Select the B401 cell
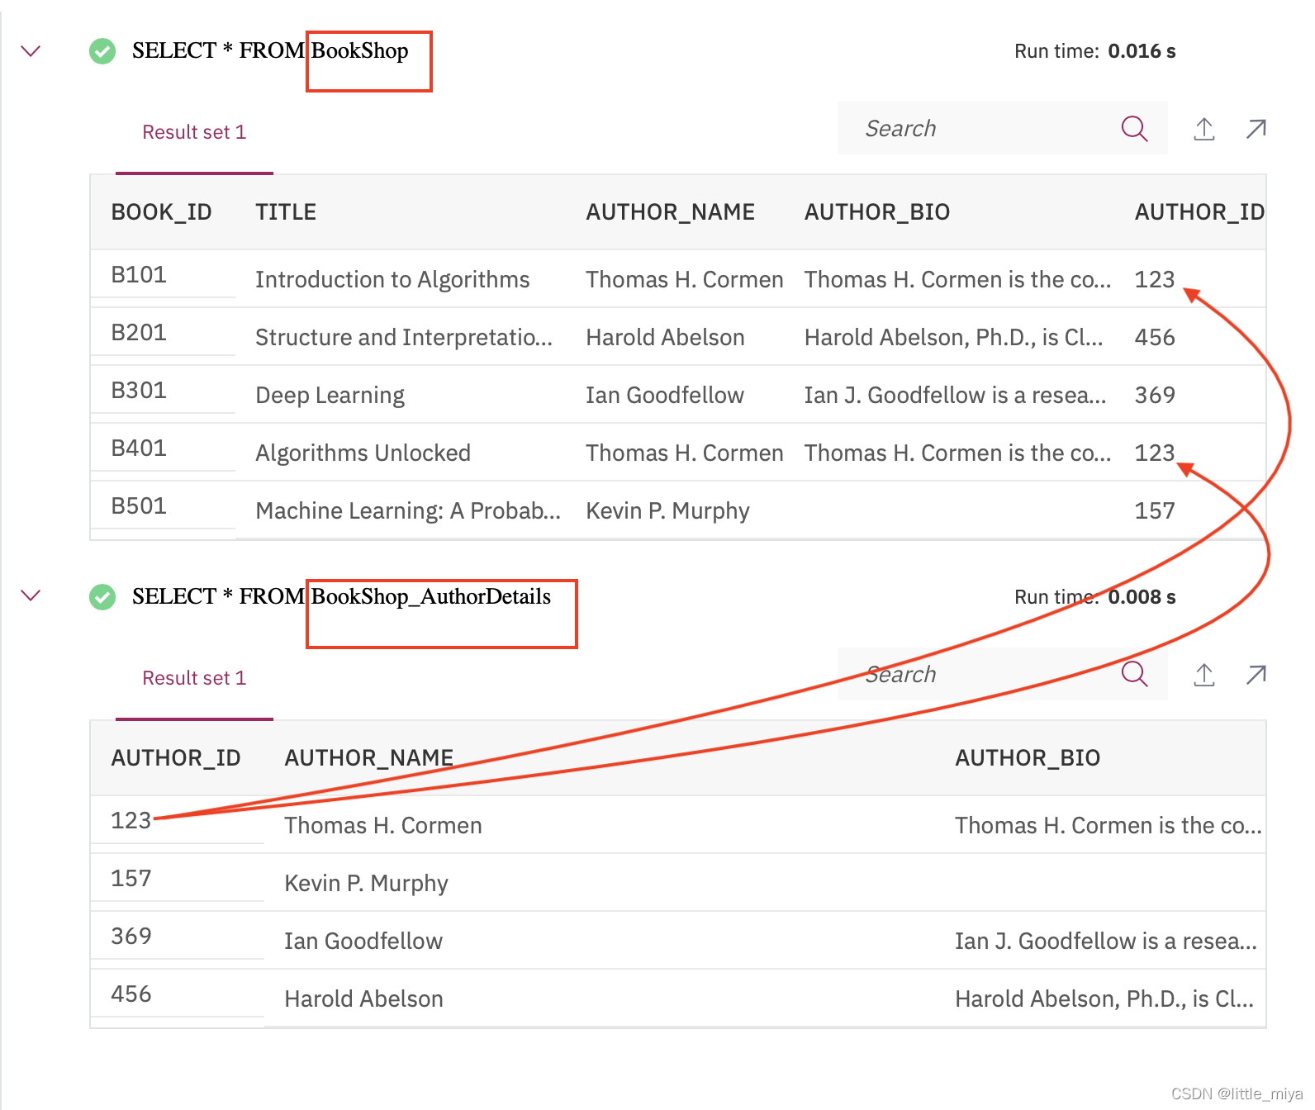 tap(139, 448)
